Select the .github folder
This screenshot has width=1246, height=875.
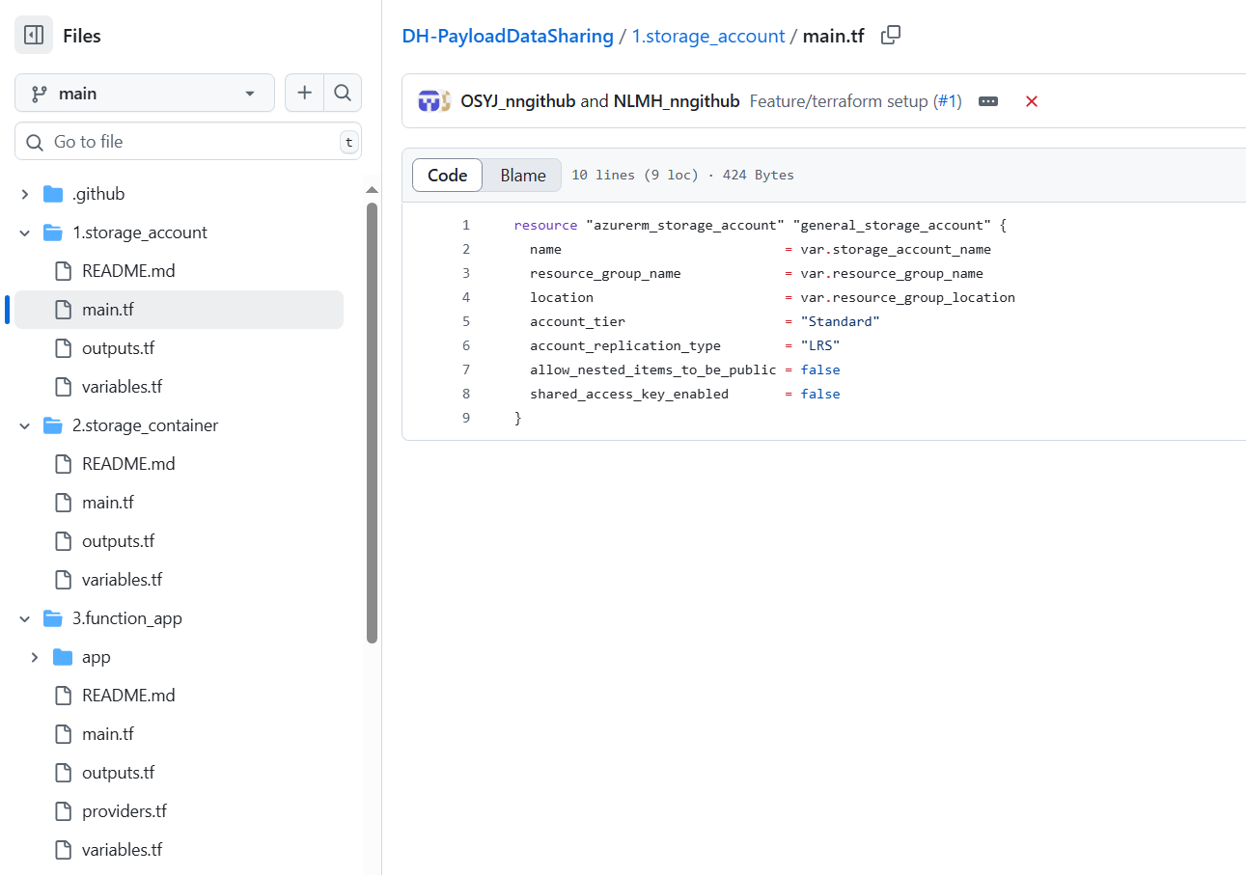(x=98, y=194)
